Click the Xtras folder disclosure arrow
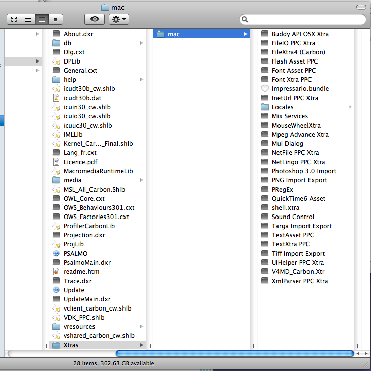The height and width of the screenshot is (371, 371). coord(142,345)
